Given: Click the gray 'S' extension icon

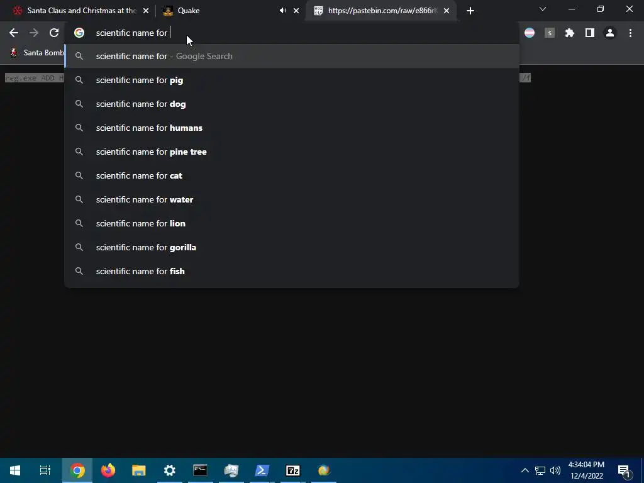Looking at the screenshot, I should [550, 33].
